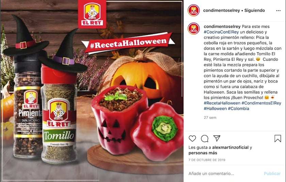Click the avatar beside the caption text
Image resolution: width=286 pixels, height=182 pixels.
coord(193,29)
